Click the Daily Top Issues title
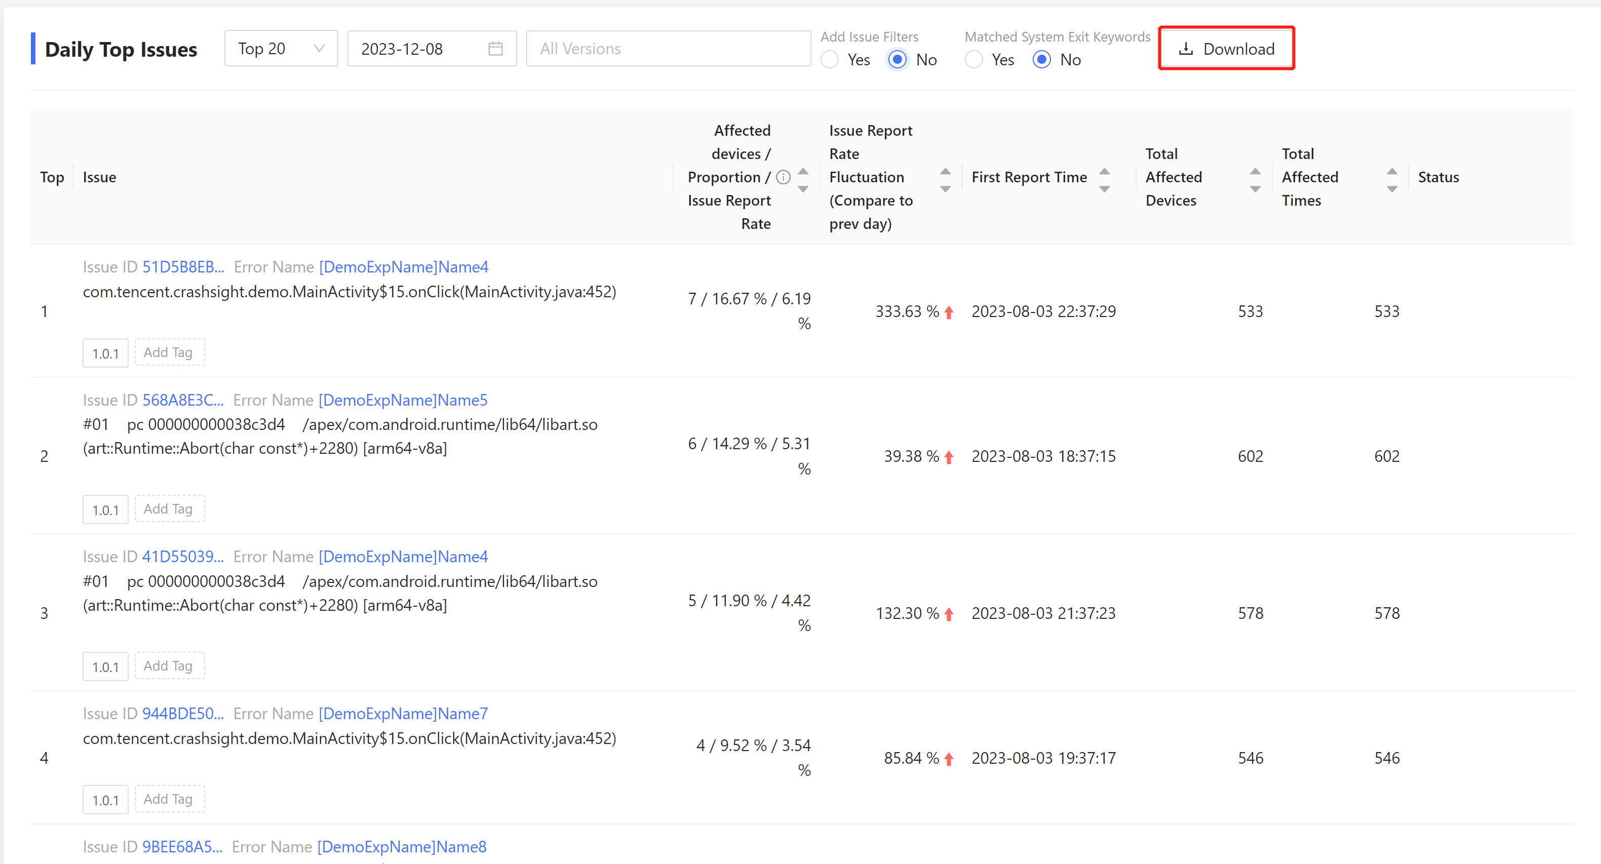This screenshot has height=864, width=1601. point(121,49)
